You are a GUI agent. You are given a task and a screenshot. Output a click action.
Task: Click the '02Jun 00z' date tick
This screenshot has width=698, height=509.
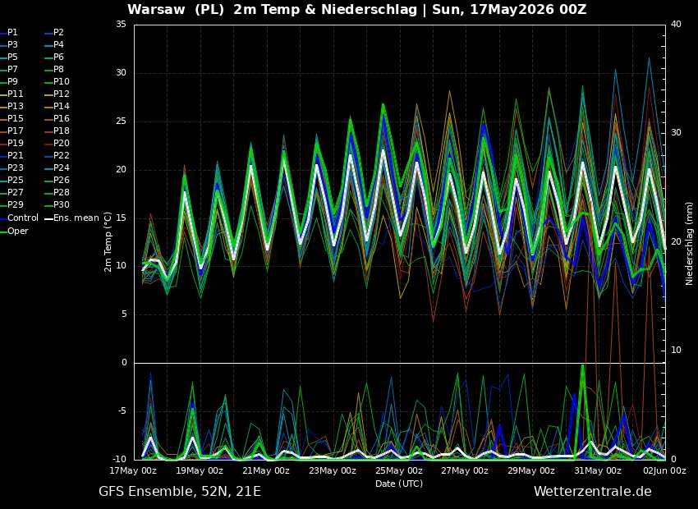click(x=664, y=470)
